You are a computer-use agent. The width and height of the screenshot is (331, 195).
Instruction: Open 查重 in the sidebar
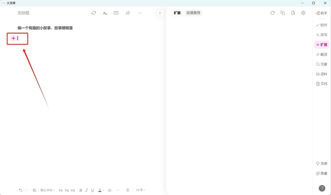pyautogui.click(x=321, y=173)
